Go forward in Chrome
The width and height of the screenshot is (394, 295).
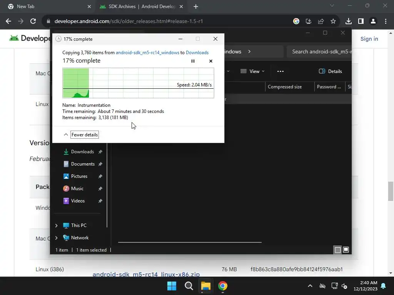[21, 22]
